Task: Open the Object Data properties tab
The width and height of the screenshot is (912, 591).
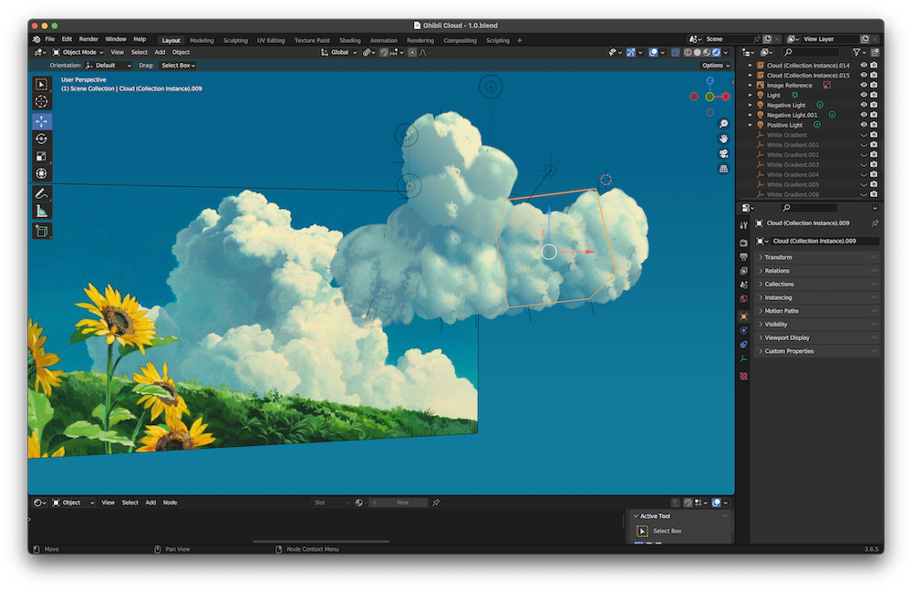Action: [x=743, y=359]
